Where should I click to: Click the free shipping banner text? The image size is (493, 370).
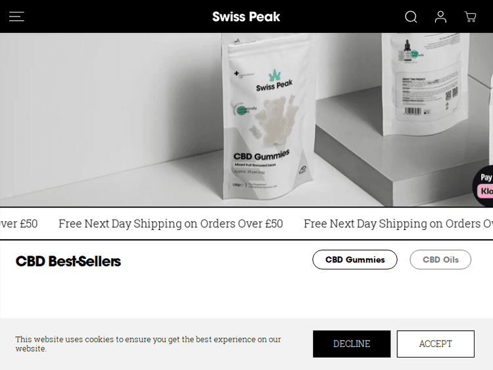coord(171,224)
